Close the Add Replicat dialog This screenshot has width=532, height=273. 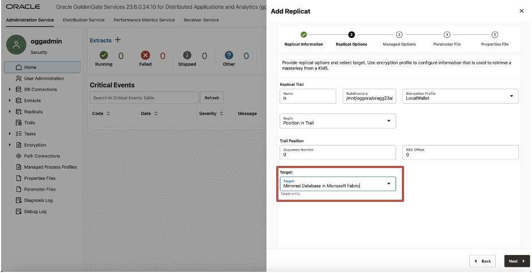coord(521,11)
